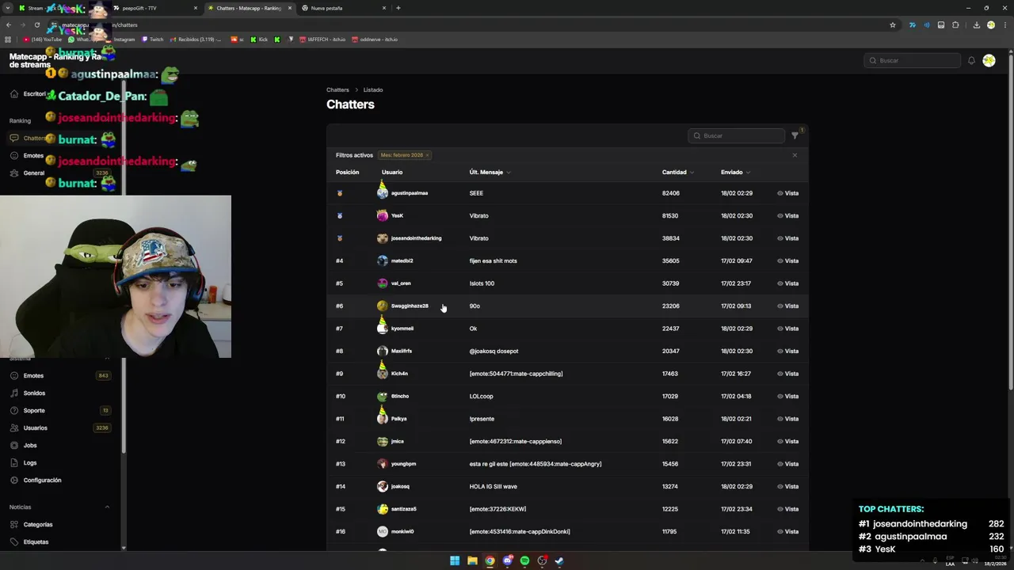The height and width of the screenshot is (570, 1014).
Task: Click Vista for Swagginhaze28 row
Action: pos(787,306)
